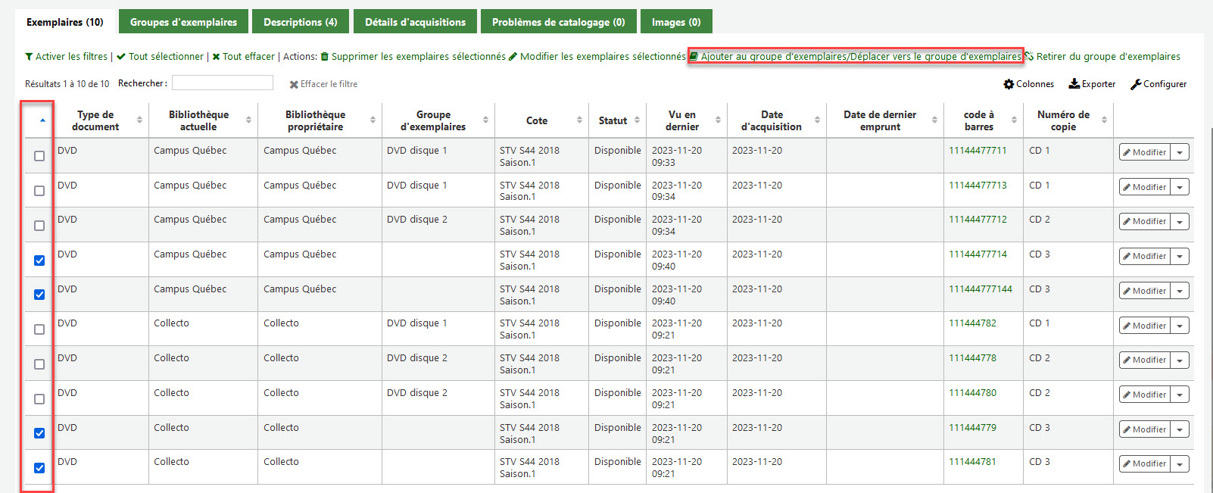Expand Modifier dropdown for barcode 111444780
This screenshot has width=1213, height=493.
(x=1180, y=395)
